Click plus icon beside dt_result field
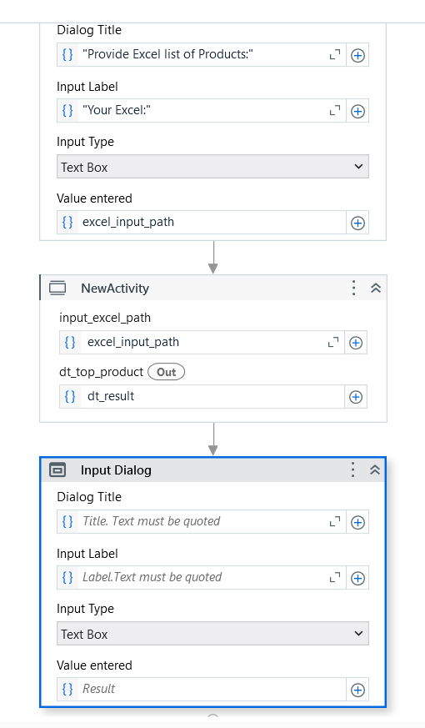The width and height of the screenshot is (425, 728). pyautogui.click(x=355, y=397)
